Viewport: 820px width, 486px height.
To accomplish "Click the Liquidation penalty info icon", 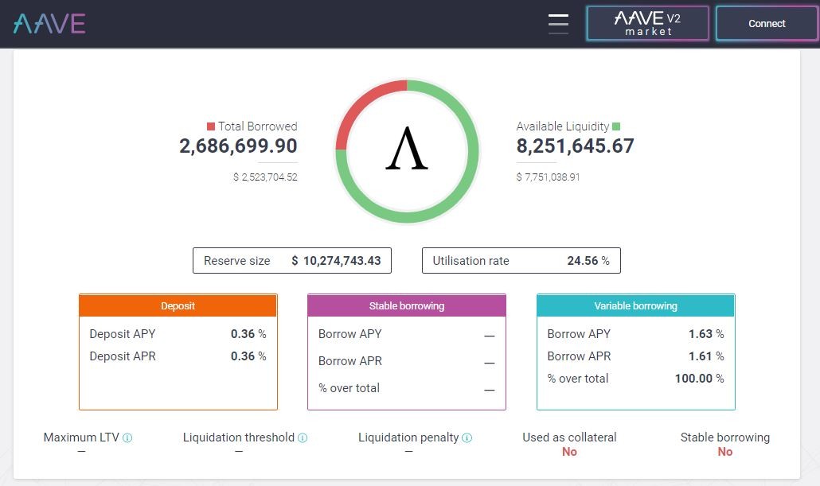I will (467, 438).
